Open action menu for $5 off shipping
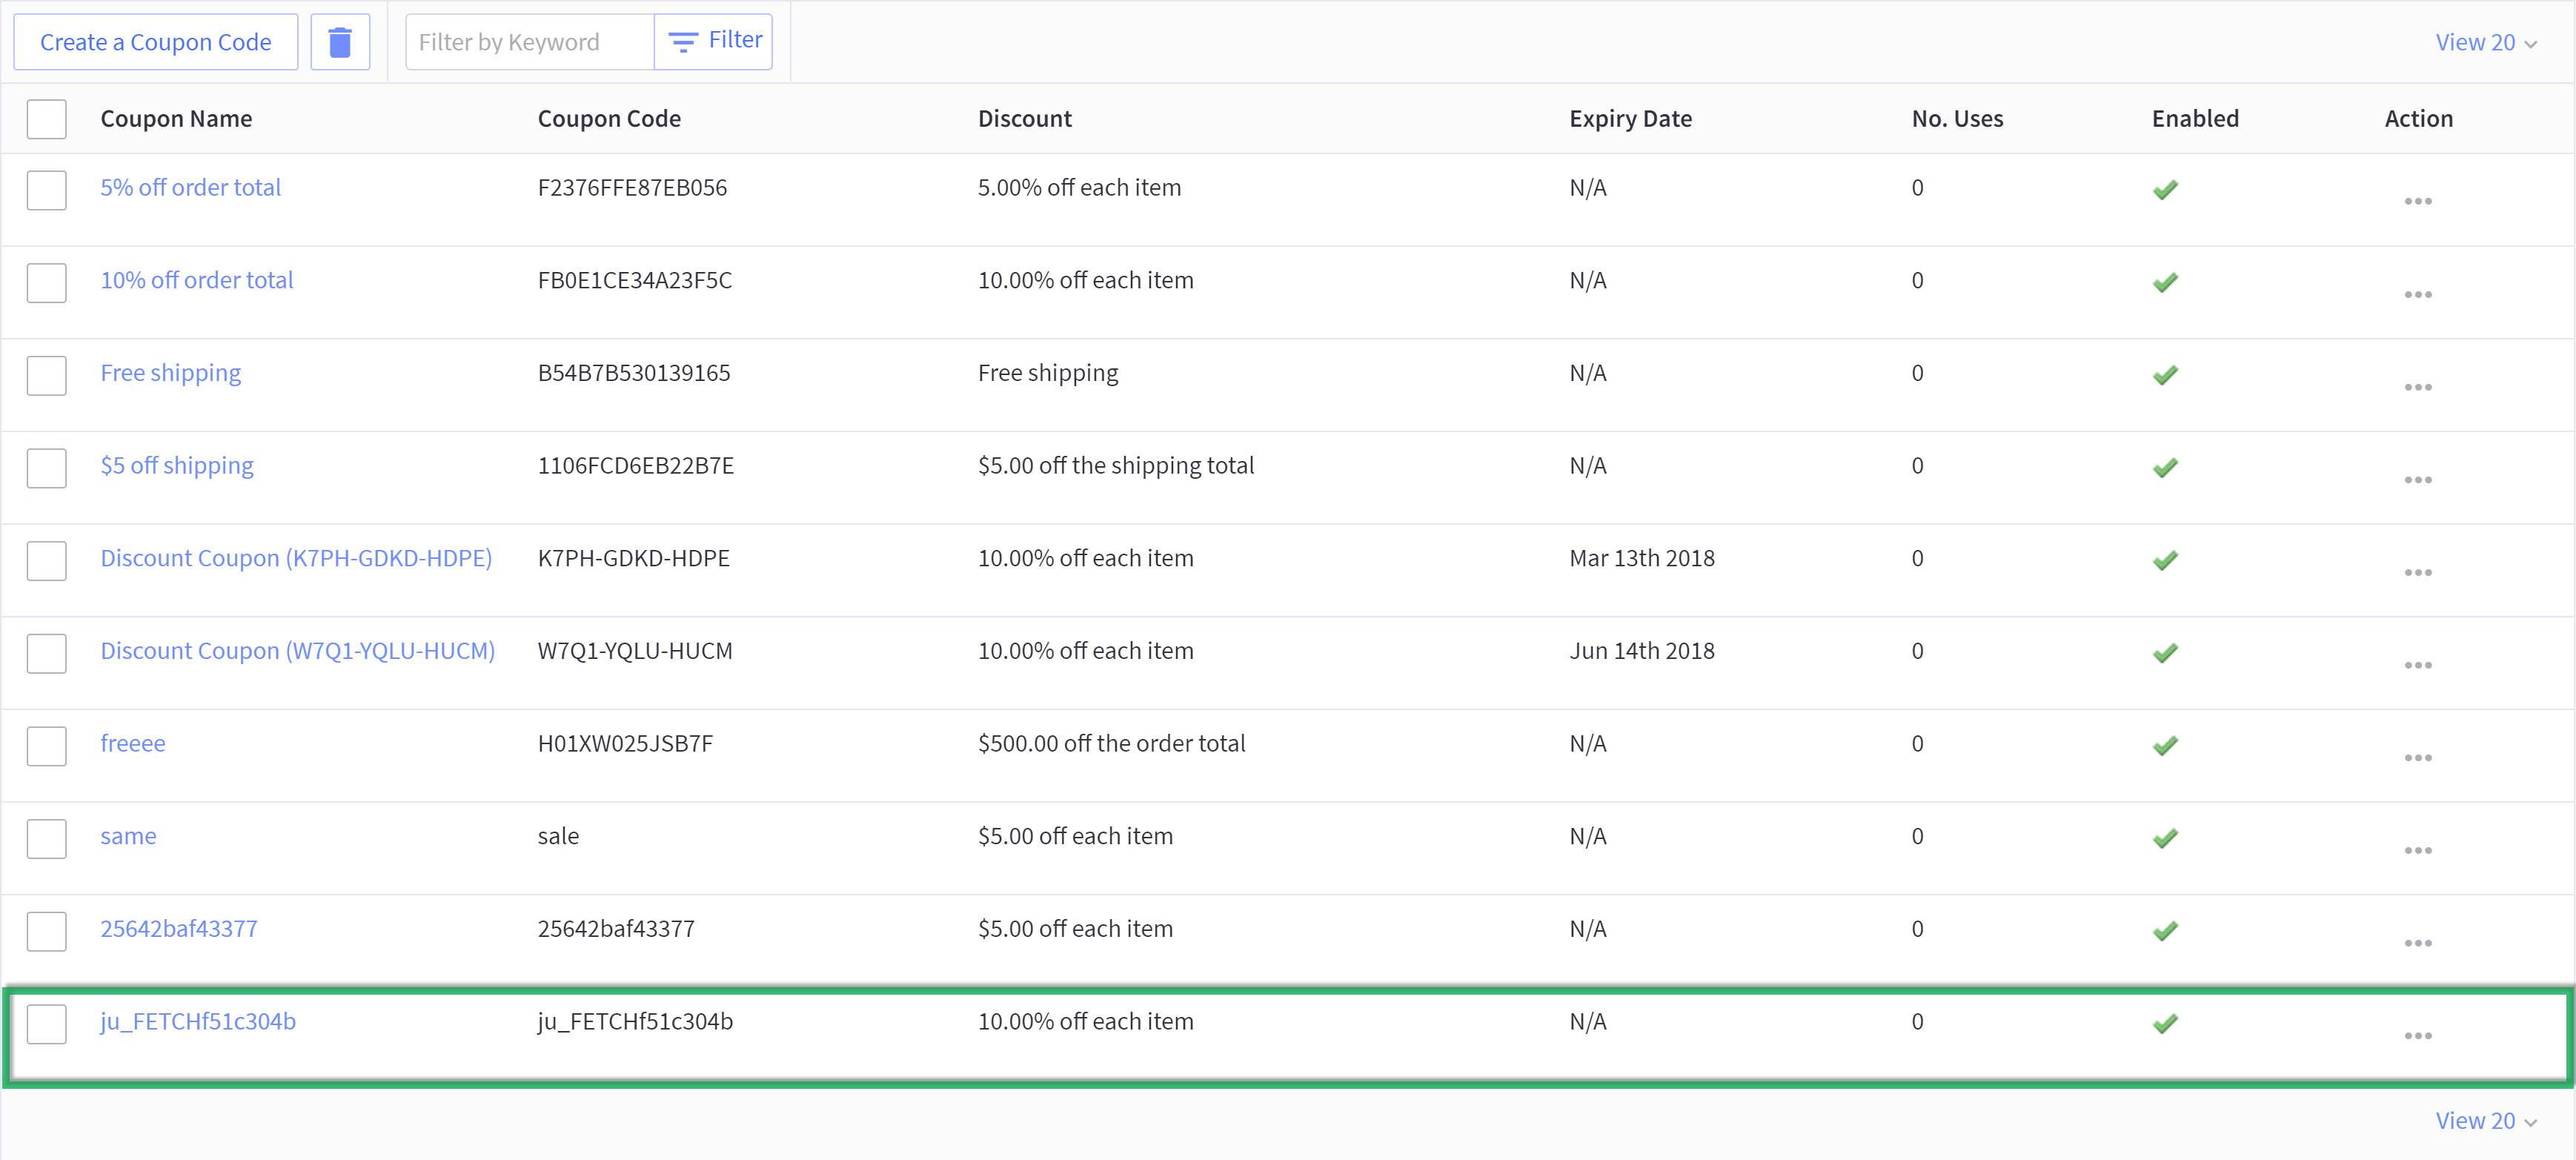The height and width of the screenshot is (1160, 2576). [2417, 480]
